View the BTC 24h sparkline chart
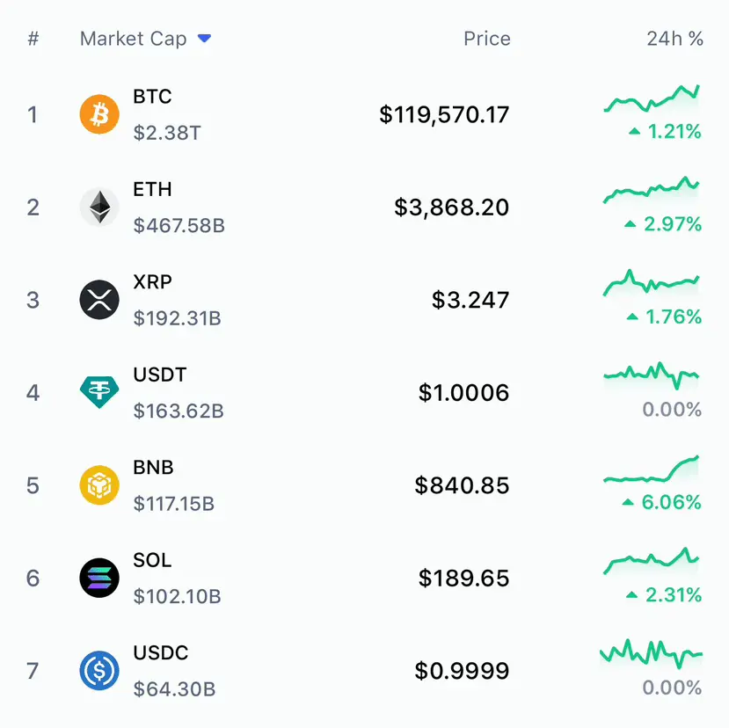 tap(652, 98)
